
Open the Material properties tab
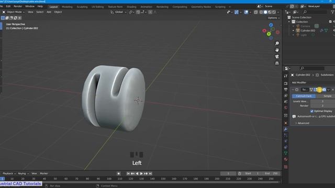[x=286, y=159]
